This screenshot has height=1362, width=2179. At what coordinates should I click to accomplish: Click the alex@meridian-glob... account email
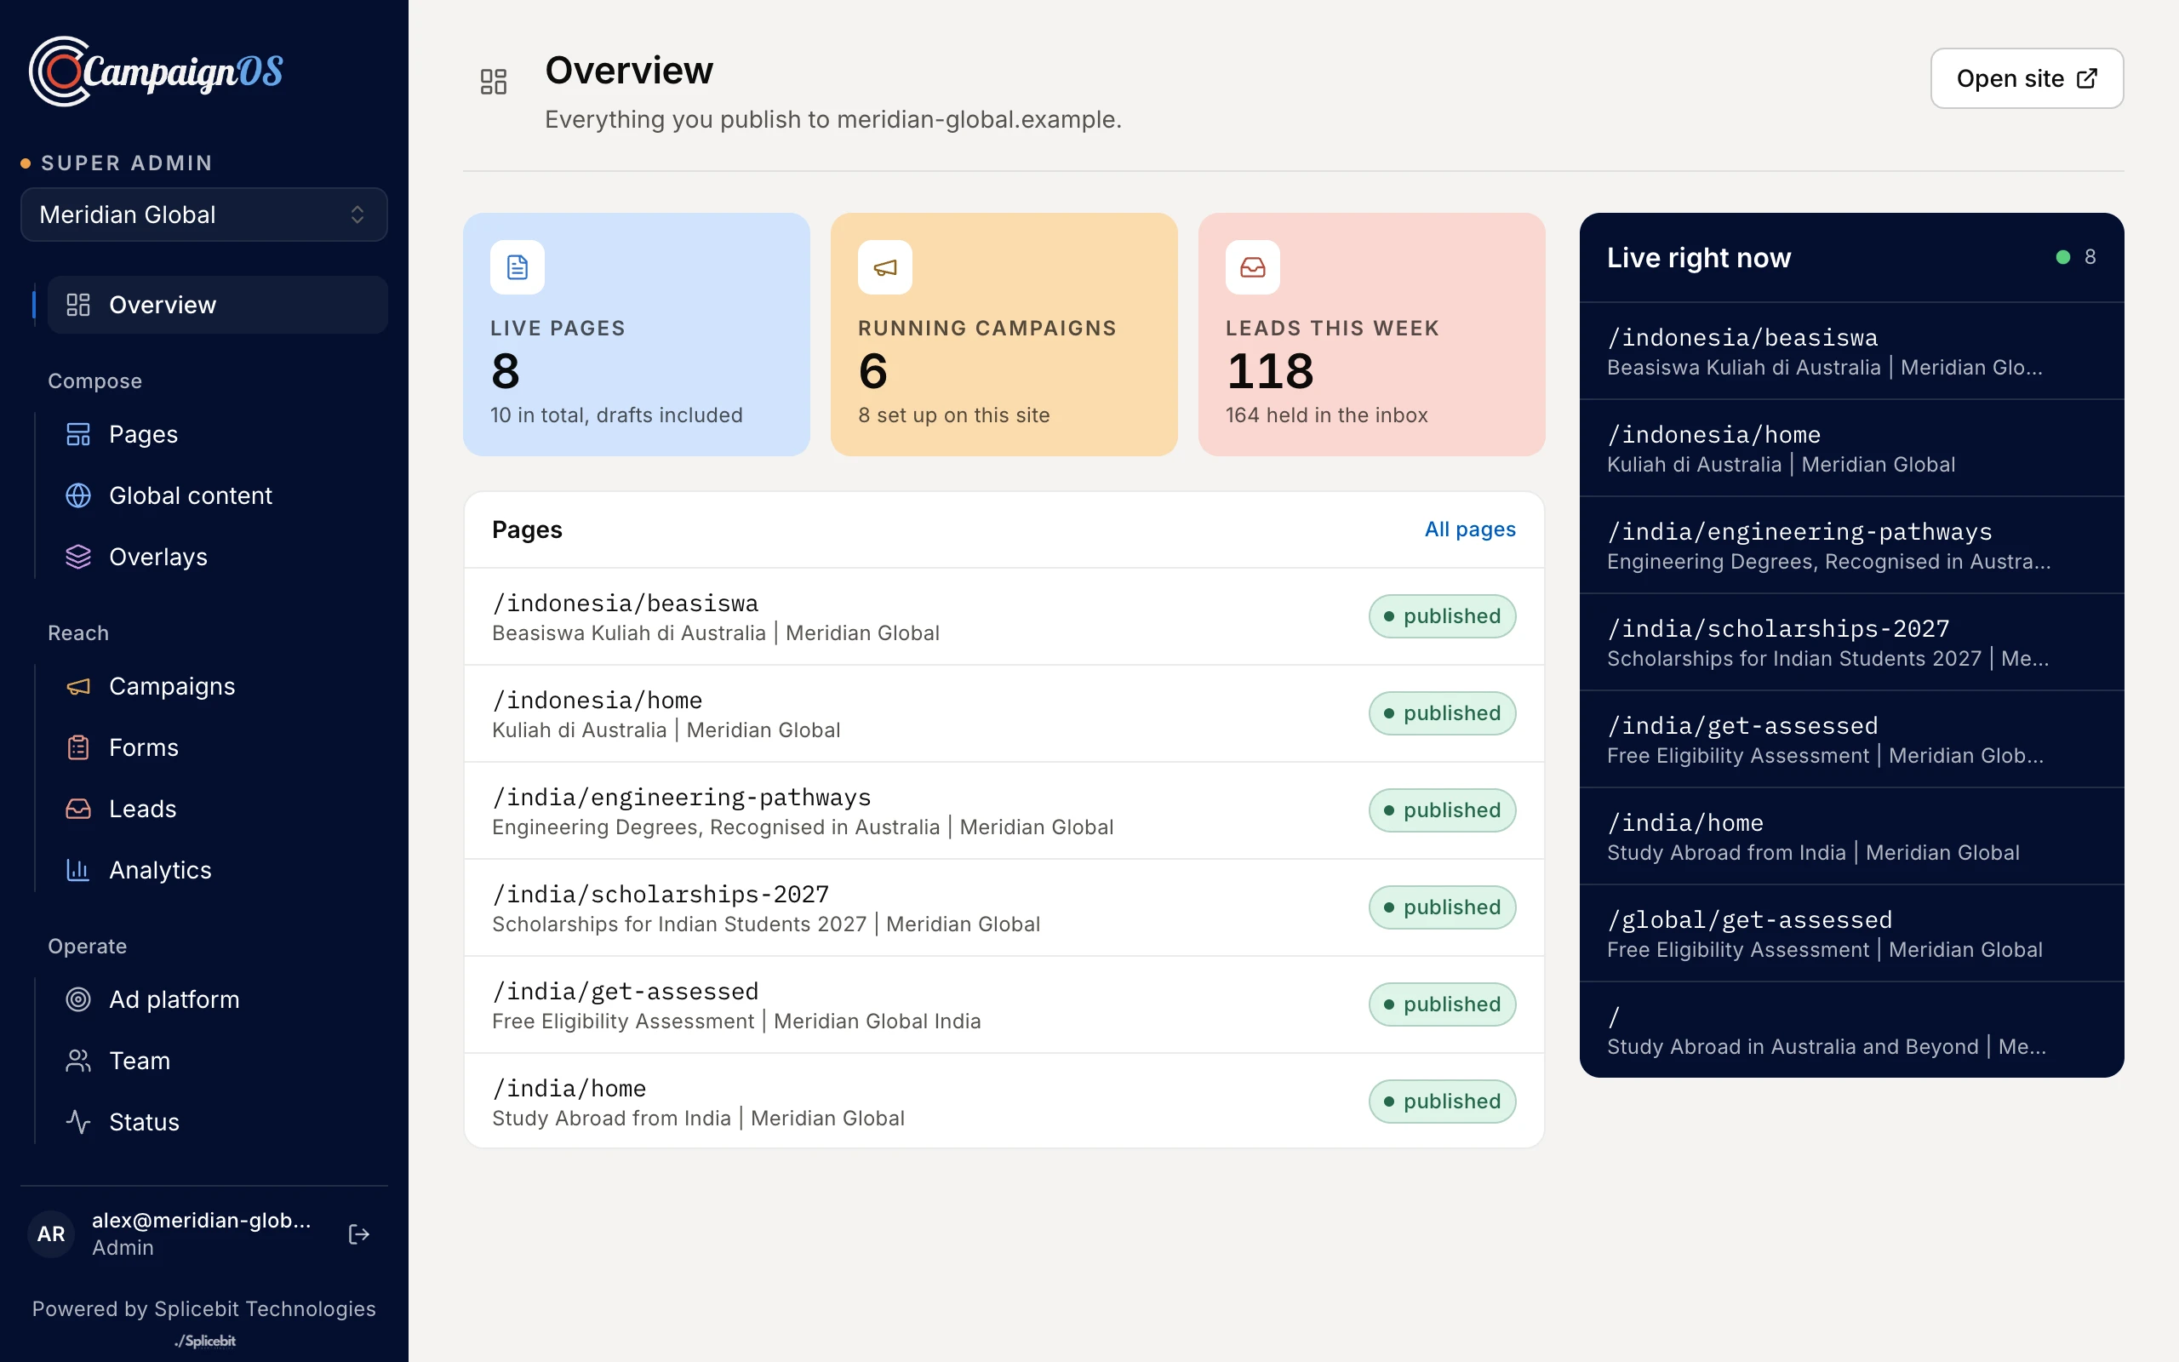[x=202, y=1221]
